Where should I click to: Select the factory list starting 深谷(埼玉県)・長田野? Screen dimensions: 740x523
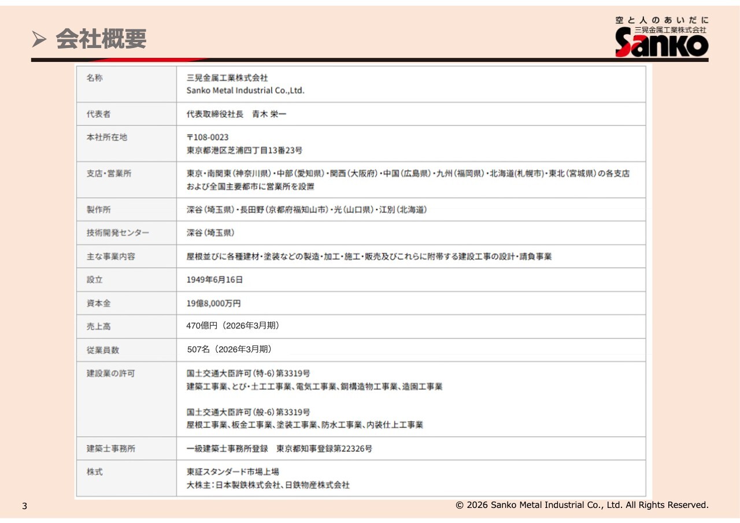click(306, 210)
